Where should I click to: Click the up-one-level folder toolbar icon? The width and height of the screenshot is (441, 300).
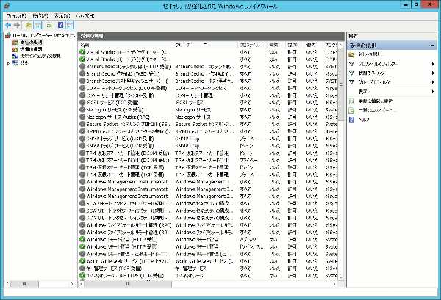click(x=29, y=25)
